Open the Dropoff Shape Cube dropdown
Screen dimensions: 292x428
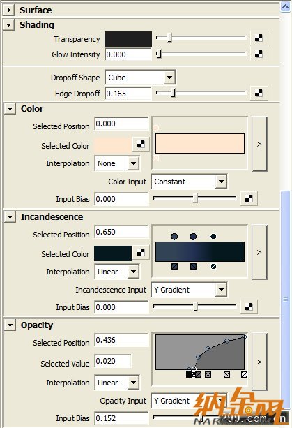point(141,78)
